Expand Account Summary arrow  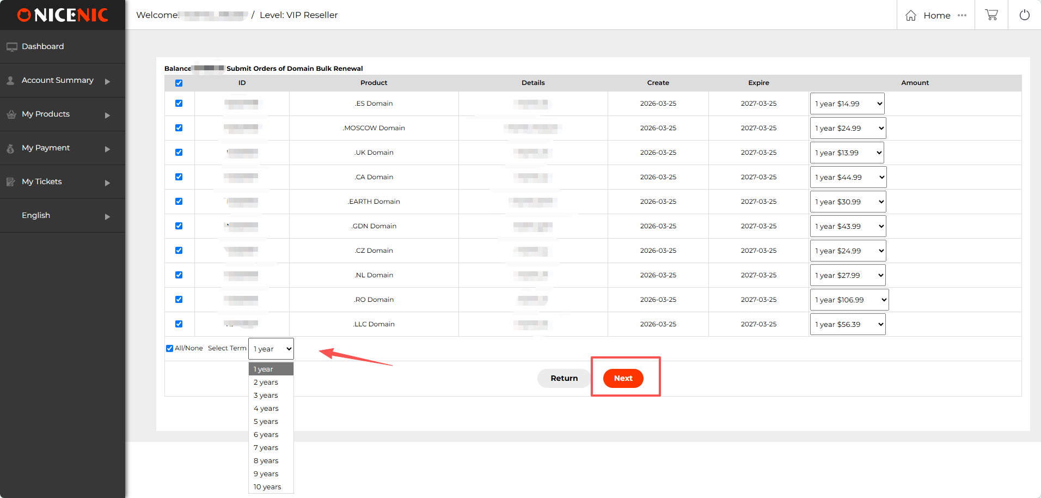click(x=107, y=81)
